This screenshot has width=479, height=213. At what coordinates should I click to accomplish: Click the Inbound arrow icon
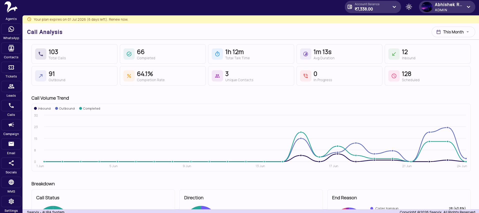coord(394,54)
